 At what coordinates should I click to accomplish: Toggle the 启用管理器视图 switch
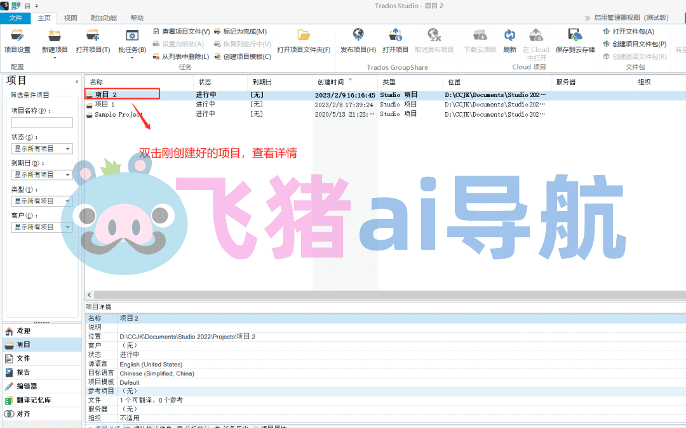click(586, 18)
